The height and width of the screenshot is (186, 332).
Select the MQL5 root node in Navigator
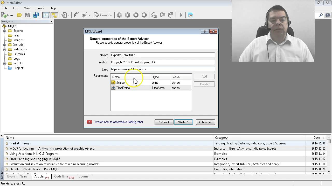tap(12, 26)
